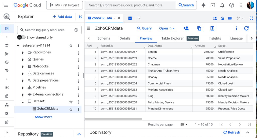Focus the Search BigQuery resources field
The image size is (257, 138).
49,30
